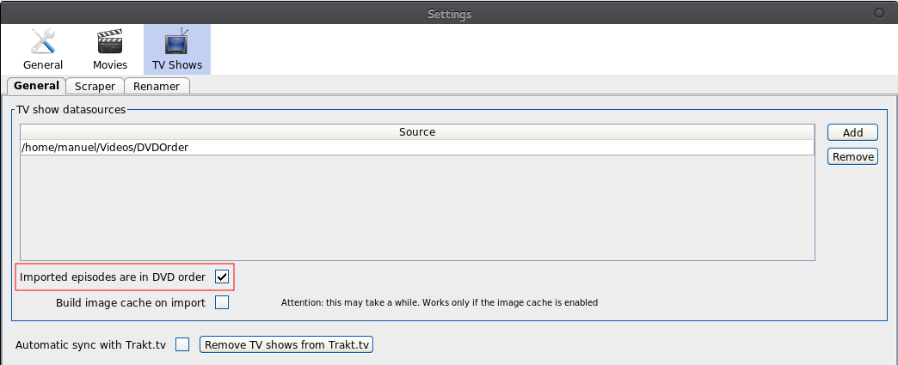Click the Automatic sync with Trakt.tv label
898x365 pixels.
pyautogui.click(x=90, y=345)
